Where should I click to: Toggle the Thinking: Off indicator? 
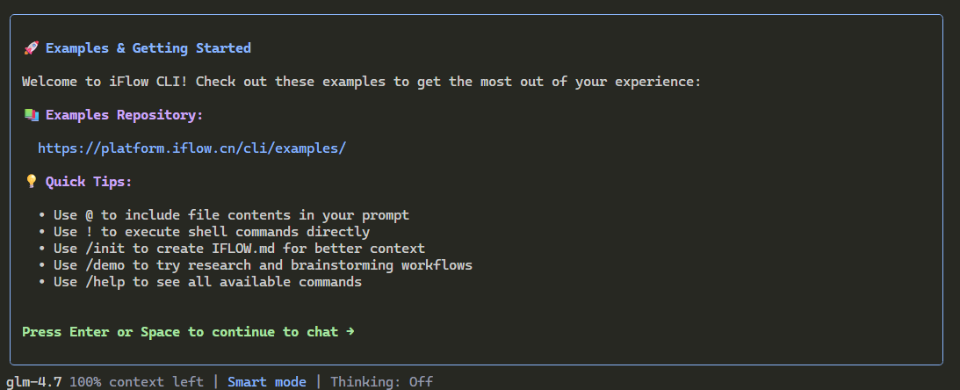381,382
